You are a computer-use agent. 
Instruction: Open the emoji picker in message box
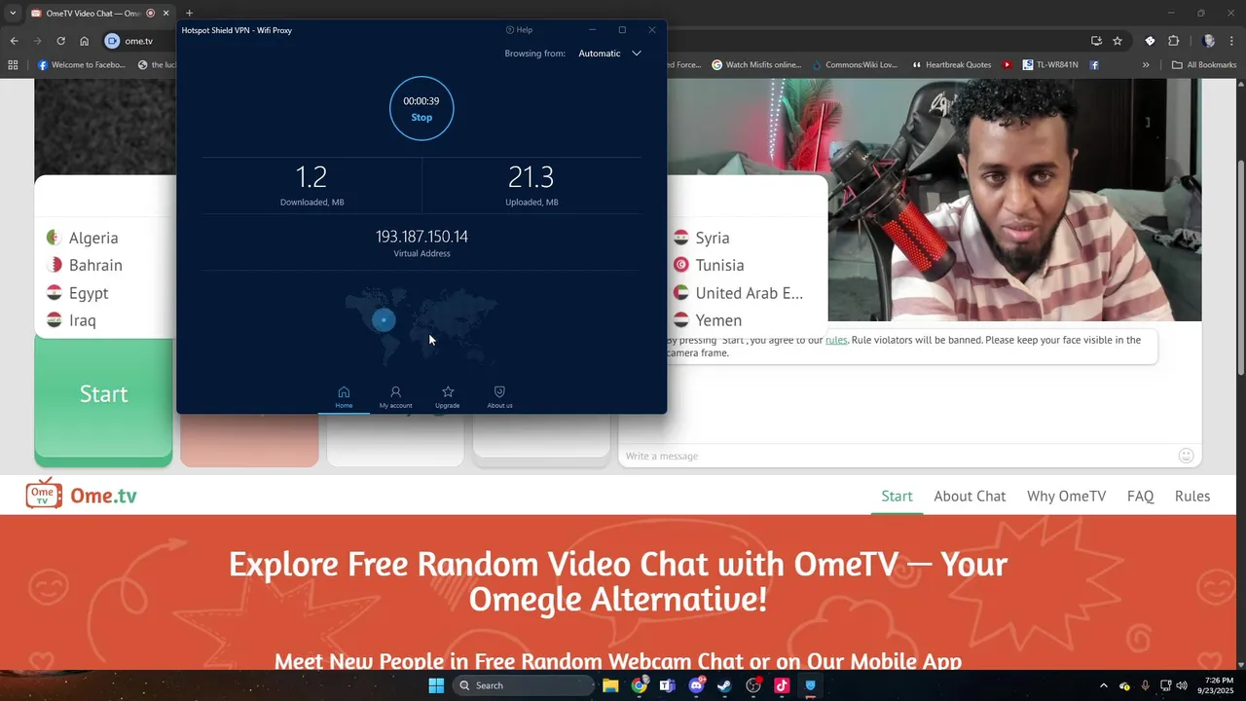click(1186, 456)
